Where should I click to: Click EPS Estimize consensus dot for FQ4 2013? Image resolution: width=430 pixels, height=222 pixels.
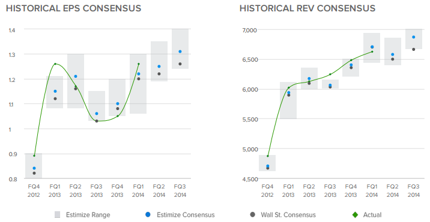pos(118,104)
